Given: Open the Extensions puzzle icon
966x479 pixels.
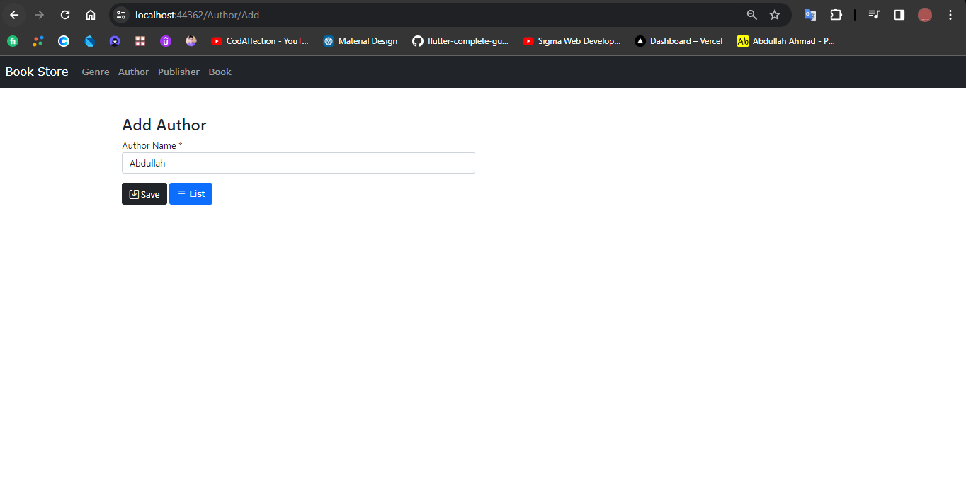Looking at the screenshot, I should point(836,15).
